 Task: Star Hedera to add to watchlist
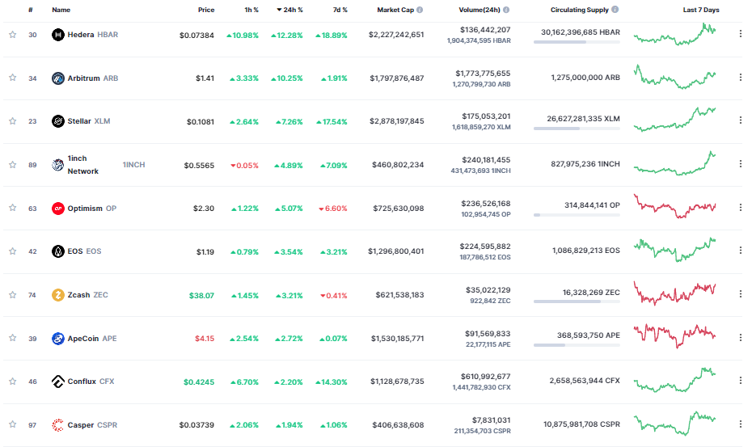click(x=12, y=35)
